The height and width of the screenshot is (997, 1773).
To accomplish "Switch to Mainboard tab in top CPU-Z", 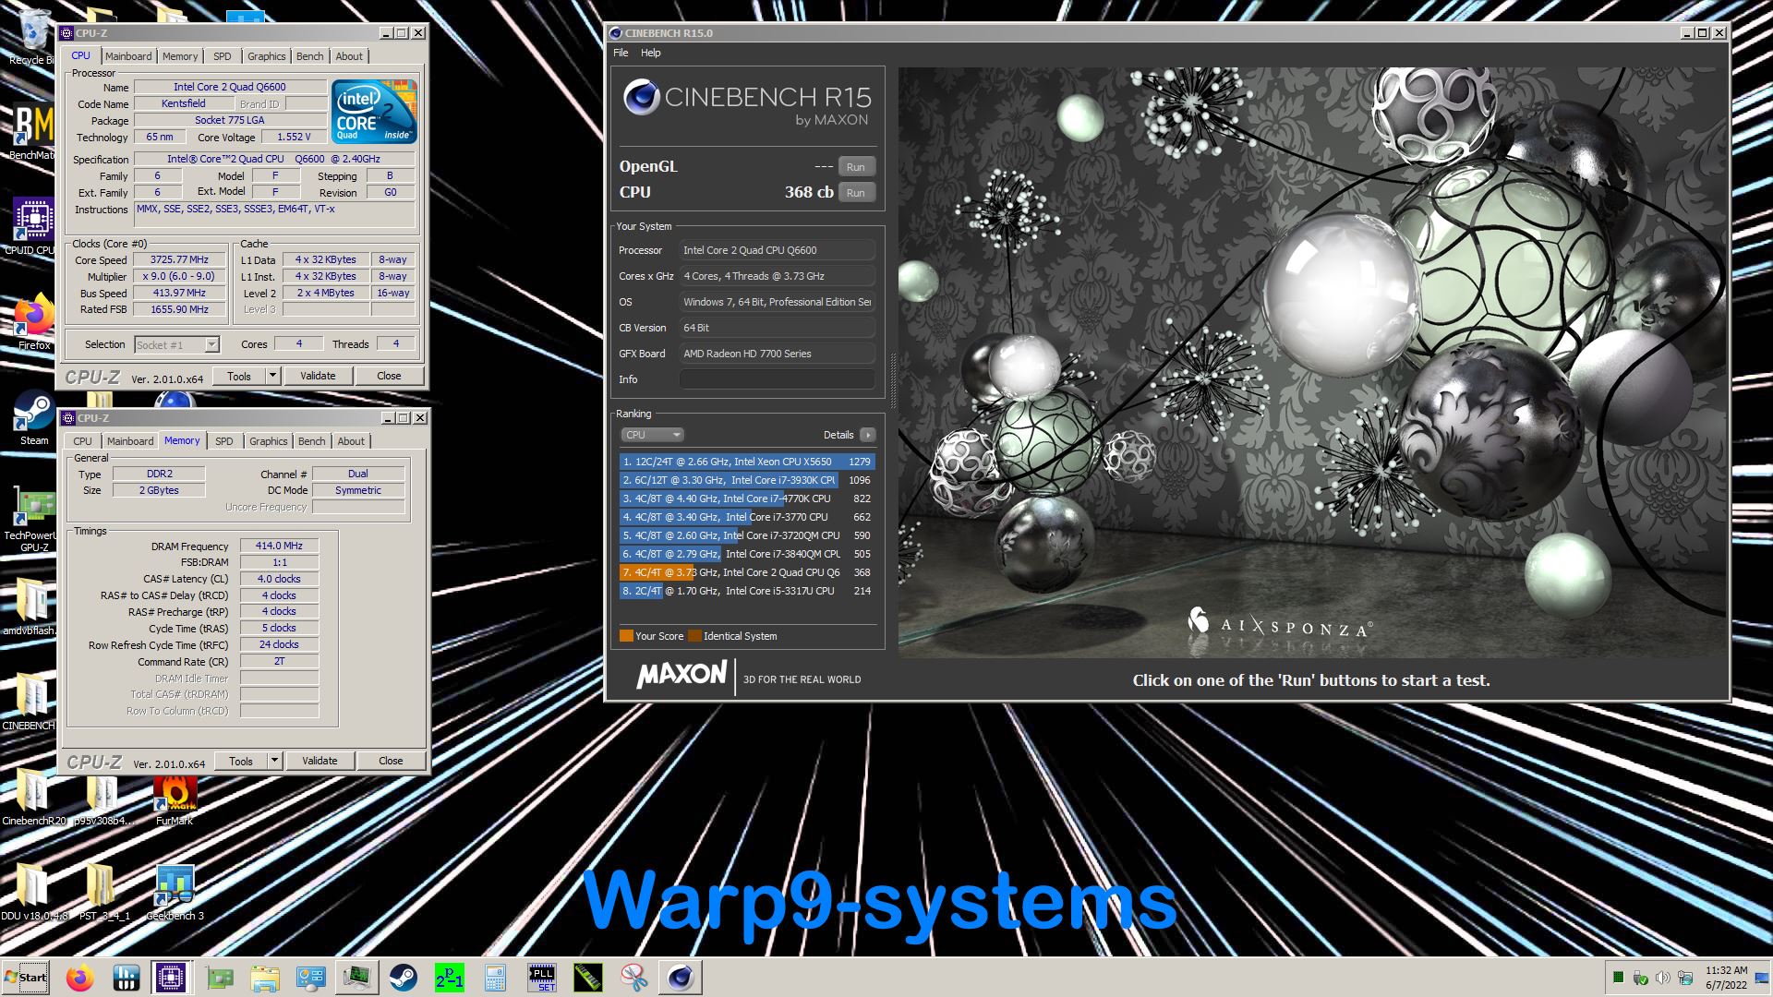I will 128,56.
